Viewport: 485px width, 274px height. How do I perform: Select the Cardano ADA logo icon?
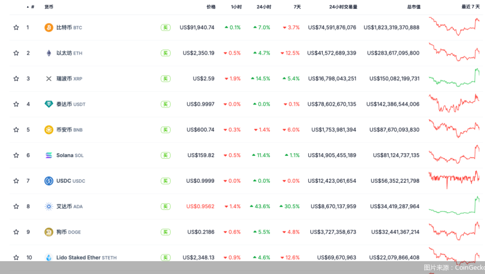[48, 207]
